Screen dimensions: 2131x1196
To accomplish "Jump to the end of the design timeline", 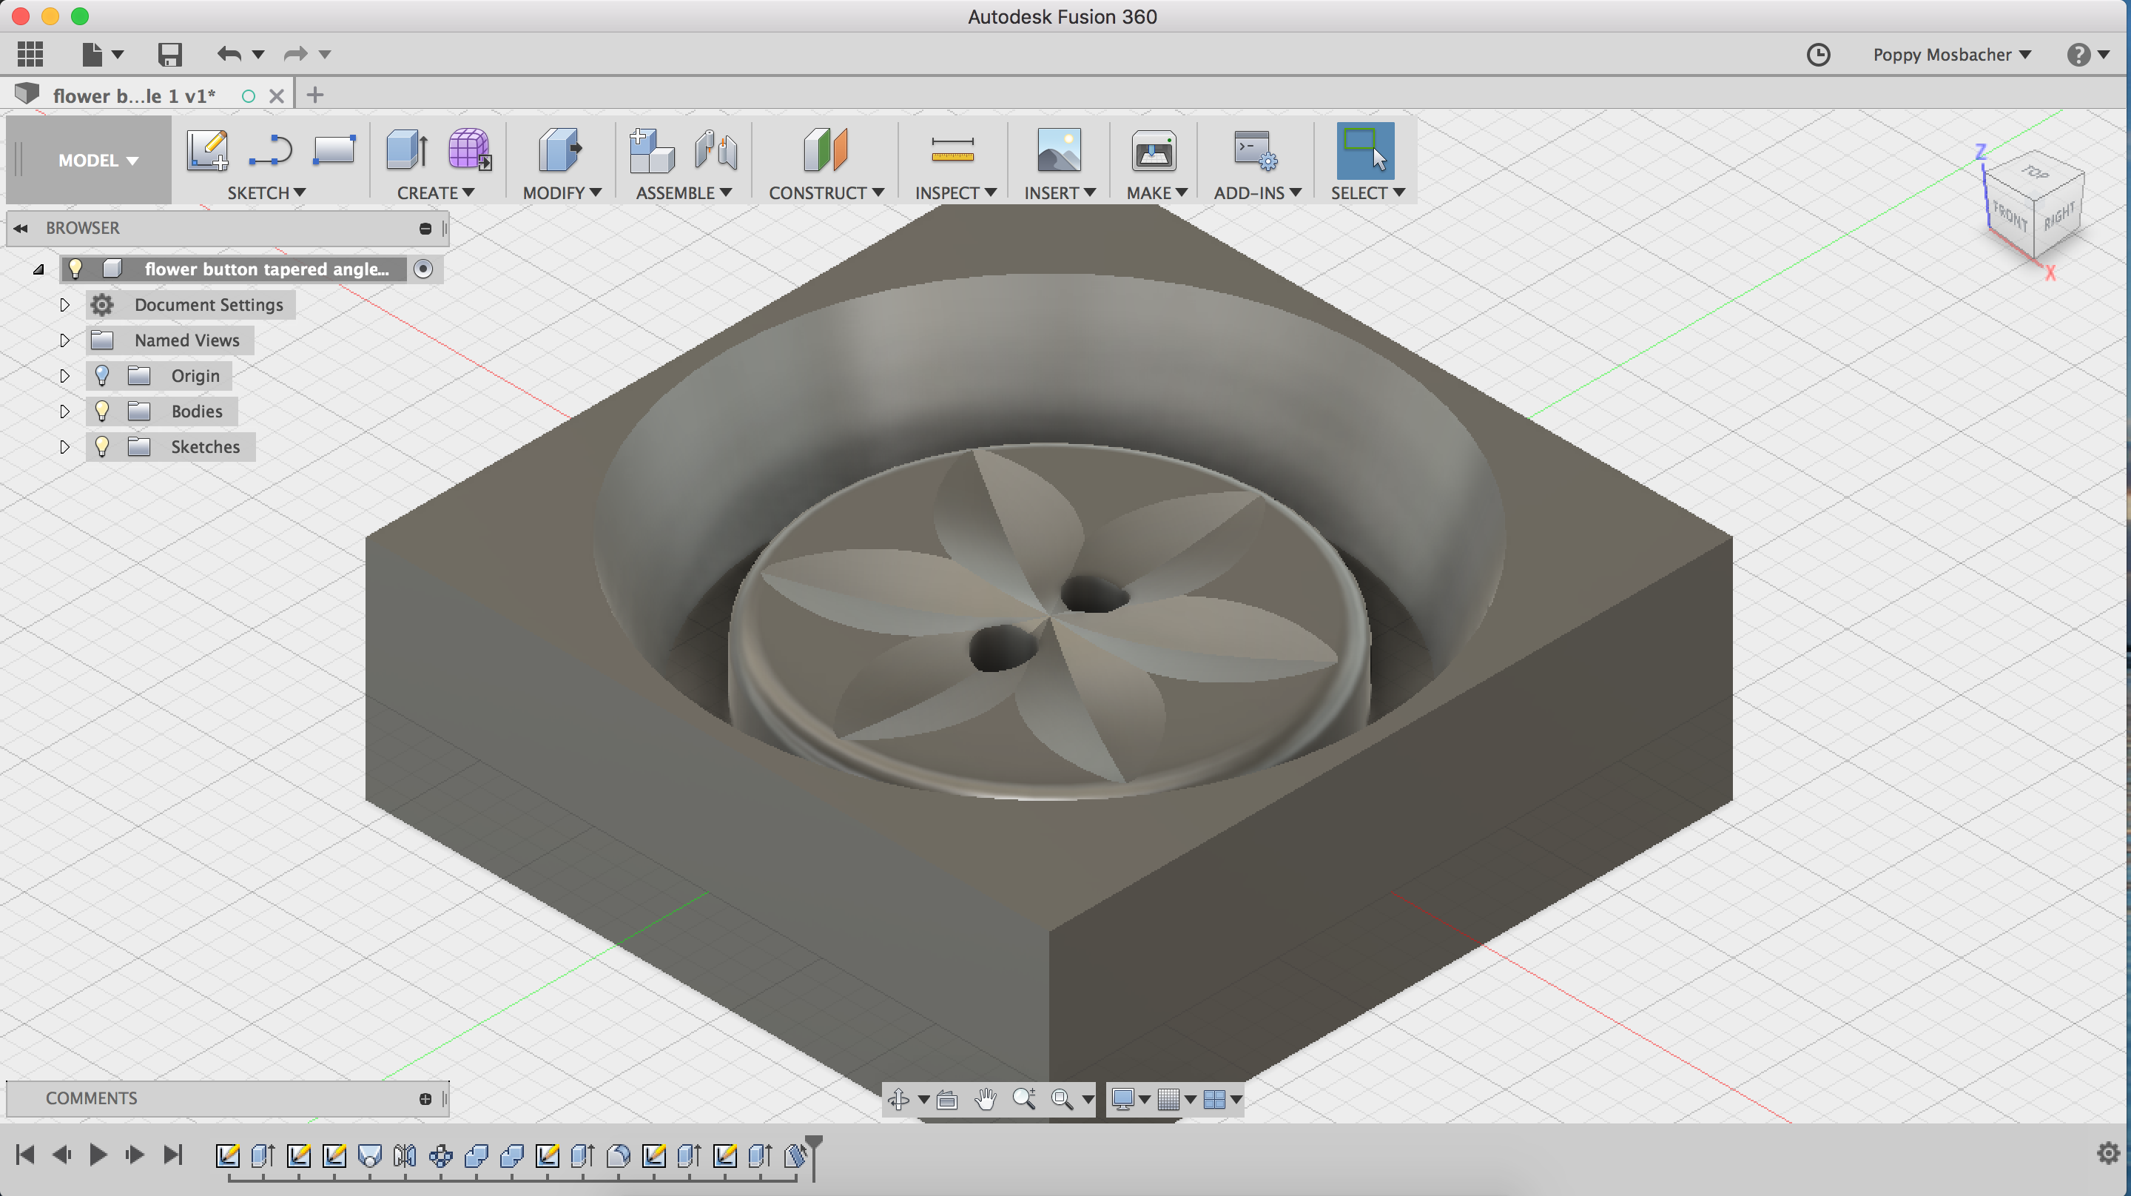I will tap(174, 1154).
